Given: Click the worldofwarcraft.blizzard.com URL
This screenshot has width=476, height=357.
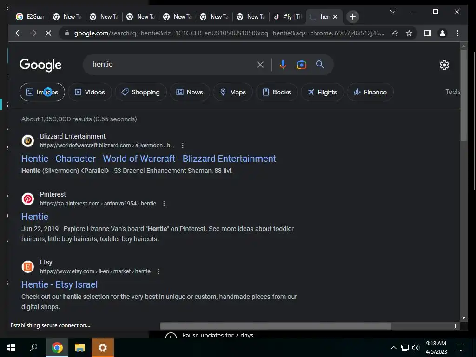Looking at the screenshot, I should [107, 145].
